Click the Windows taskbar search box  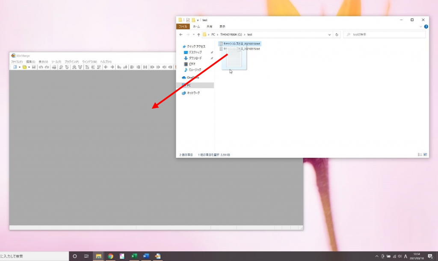(34, 256)
